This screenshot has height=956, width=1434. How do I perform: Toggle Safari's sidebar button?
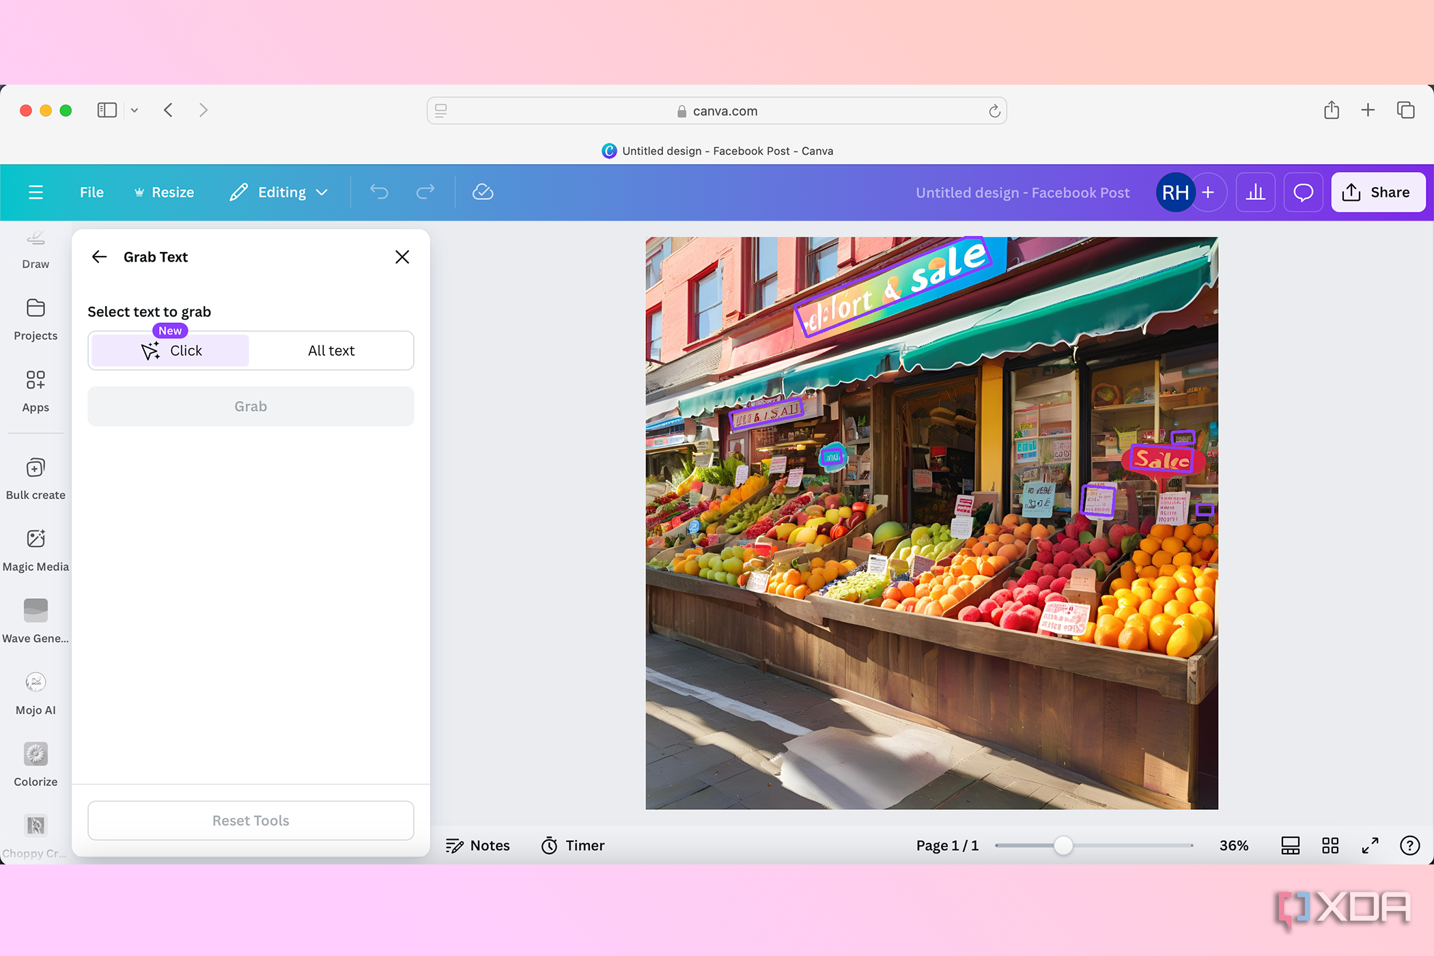coord(107,110)
